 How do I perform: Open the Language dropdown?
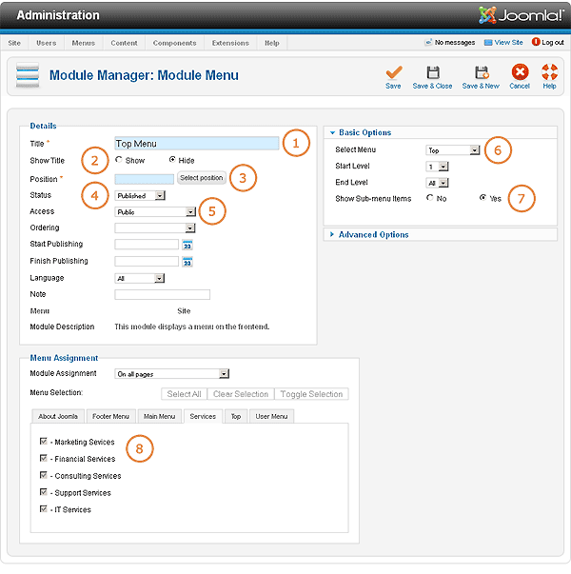click(140, 279)
